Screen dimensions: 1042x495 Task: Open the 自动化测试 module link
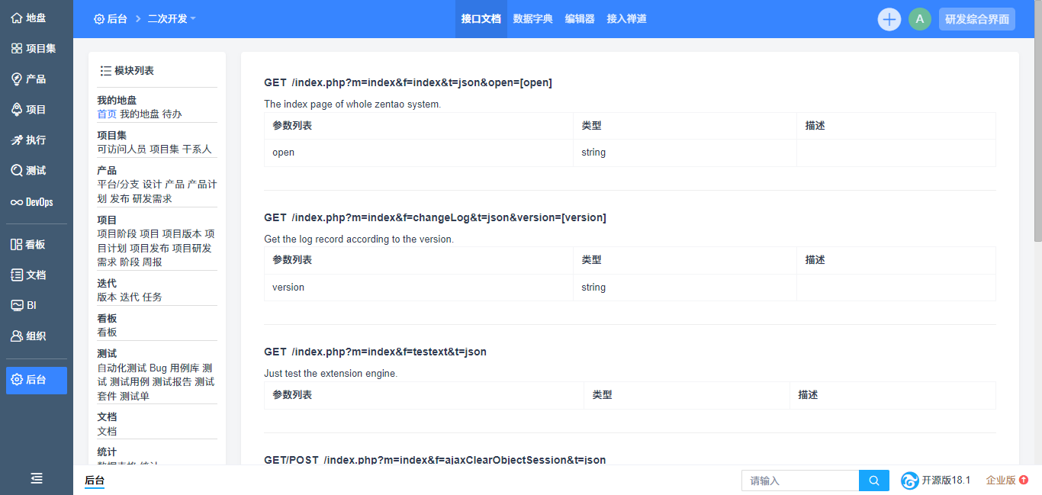[121, 368]
